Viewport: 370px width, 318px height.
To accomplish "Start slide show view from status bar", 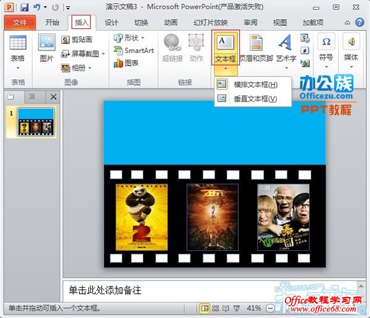I will click(236, 308).
